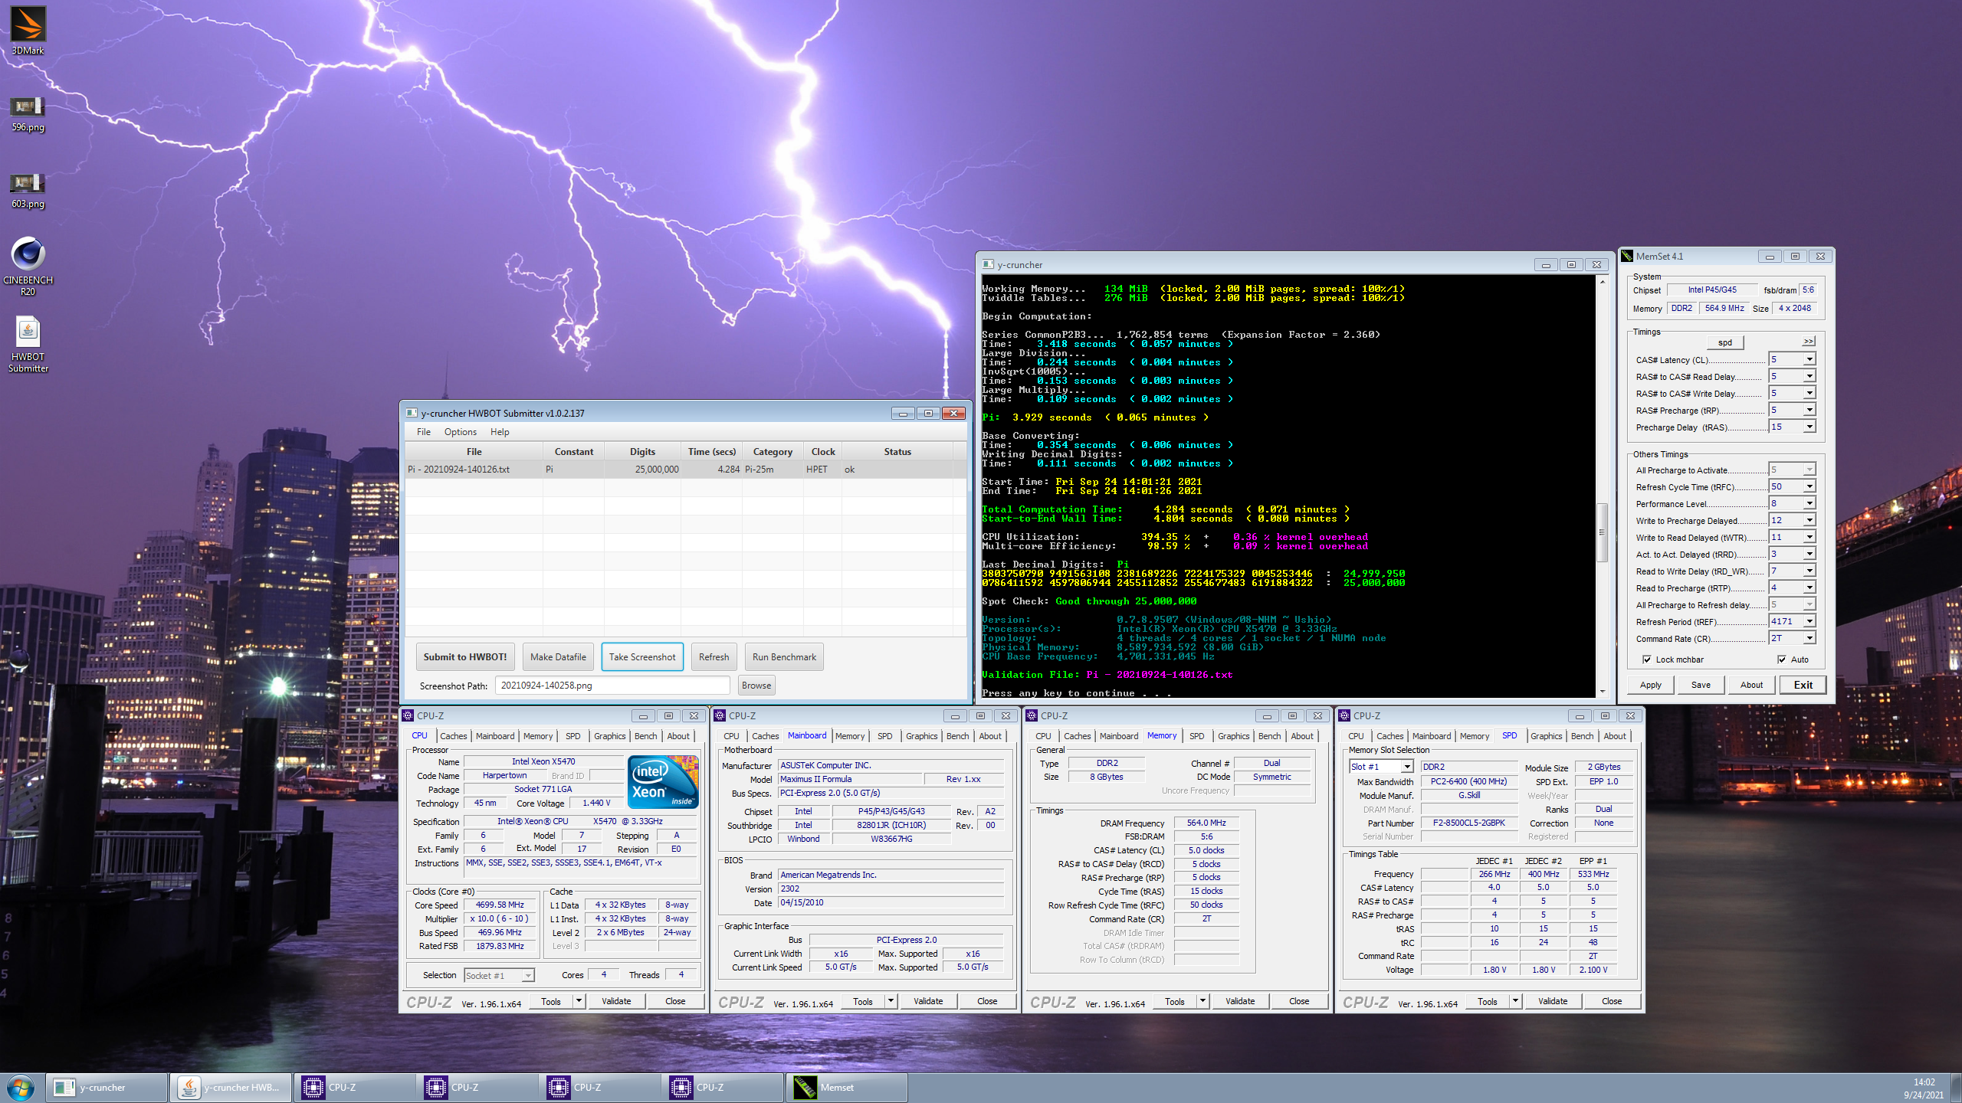
Task: Select Pi - 20210924-140126.txt row
Action: pos(684,470)
